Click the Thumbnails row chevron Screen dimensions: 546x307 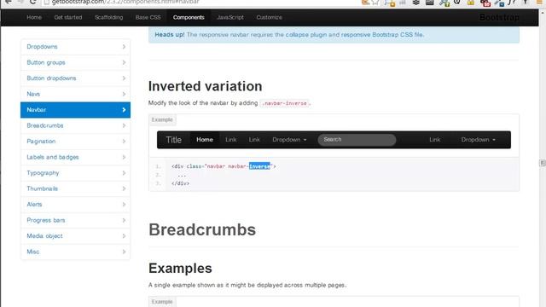point(124,188)
